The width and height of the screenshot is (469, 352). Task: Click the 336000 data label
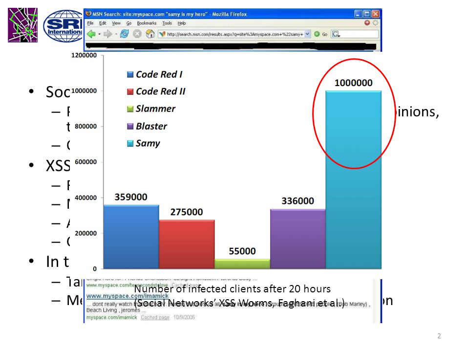click(298, 201)
